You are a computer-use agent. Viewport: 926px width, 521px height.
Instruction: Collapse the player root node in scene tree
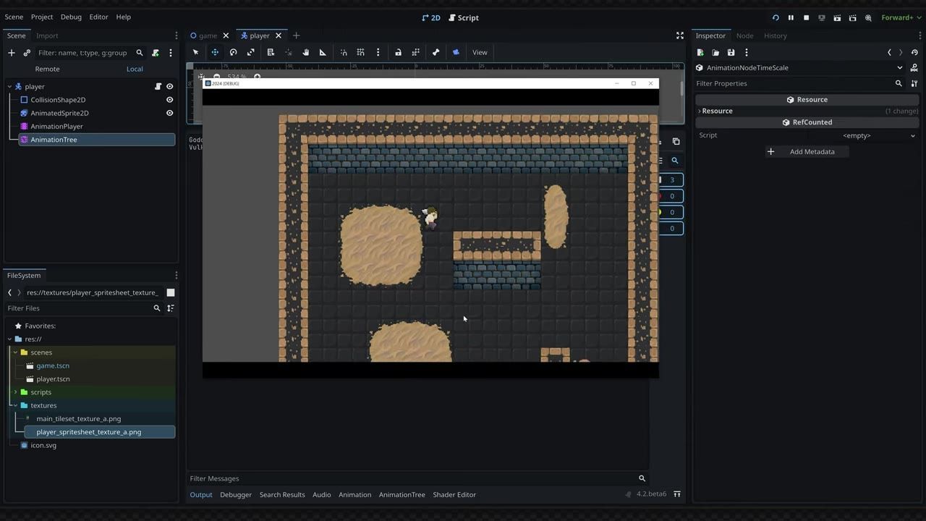point(9,87)
